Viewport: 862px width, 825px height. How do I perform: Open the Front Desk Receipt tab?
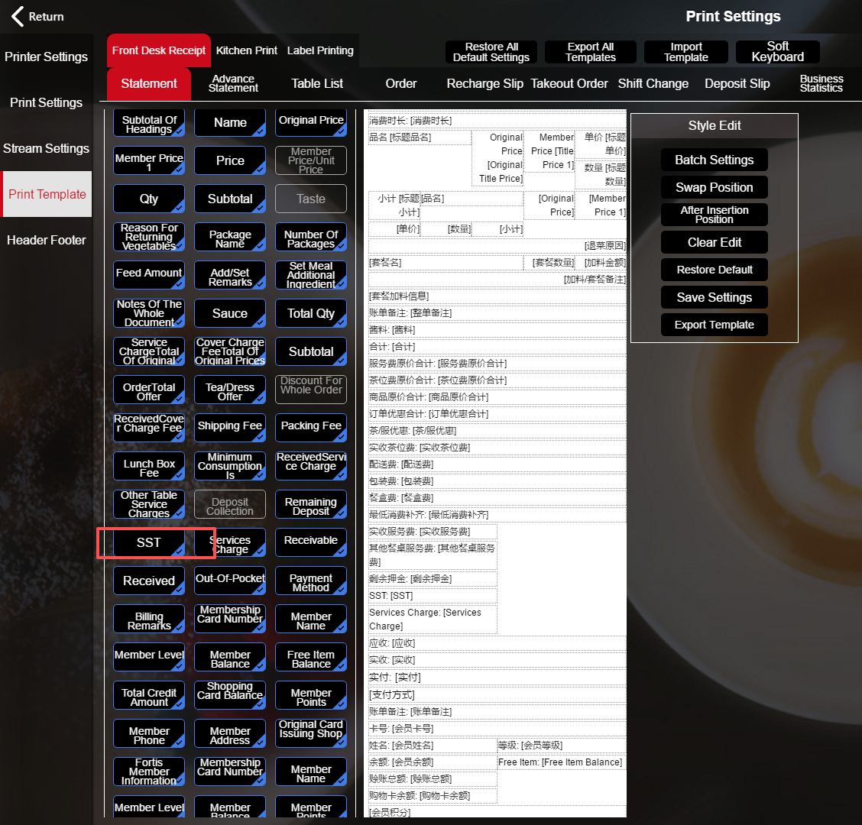coord(159,50)
